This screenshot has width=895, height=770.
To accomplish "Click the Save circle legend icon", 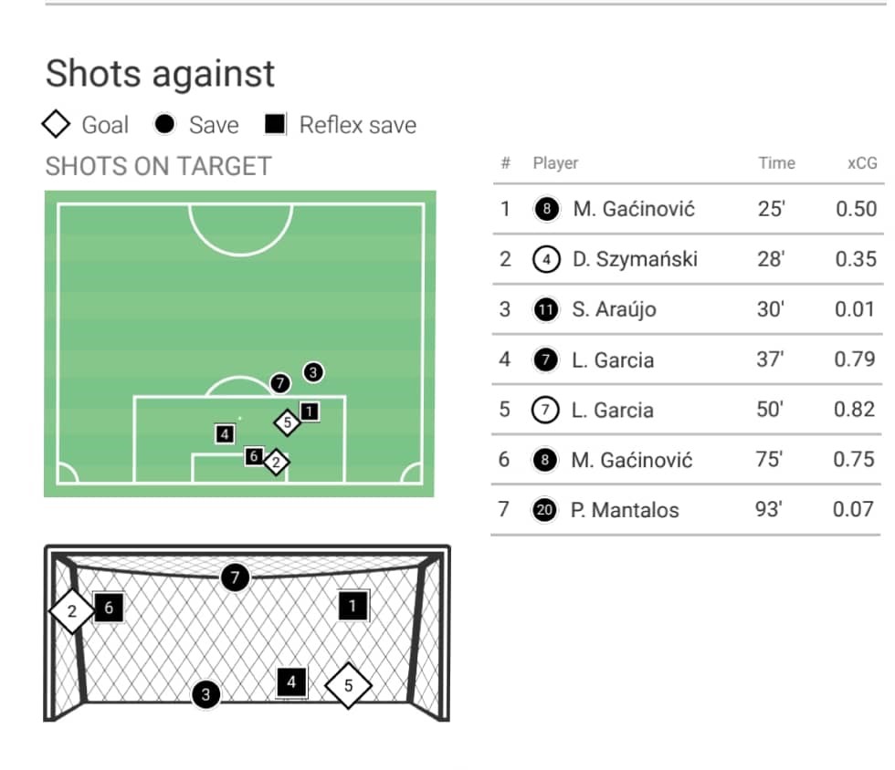I will coord(165,124).
